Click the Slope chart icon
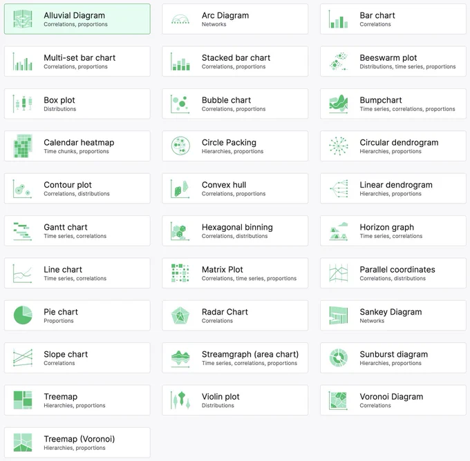Viewport: 470px width, 461px height. click(23, 357)
